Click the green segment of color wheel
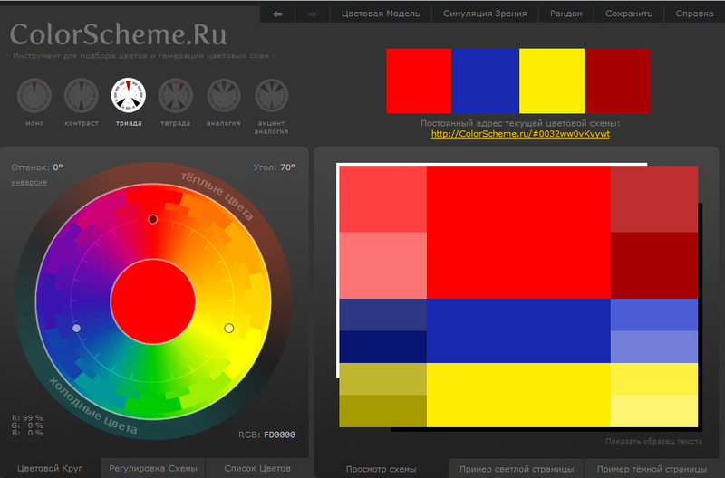 click(x=153, y=403)
